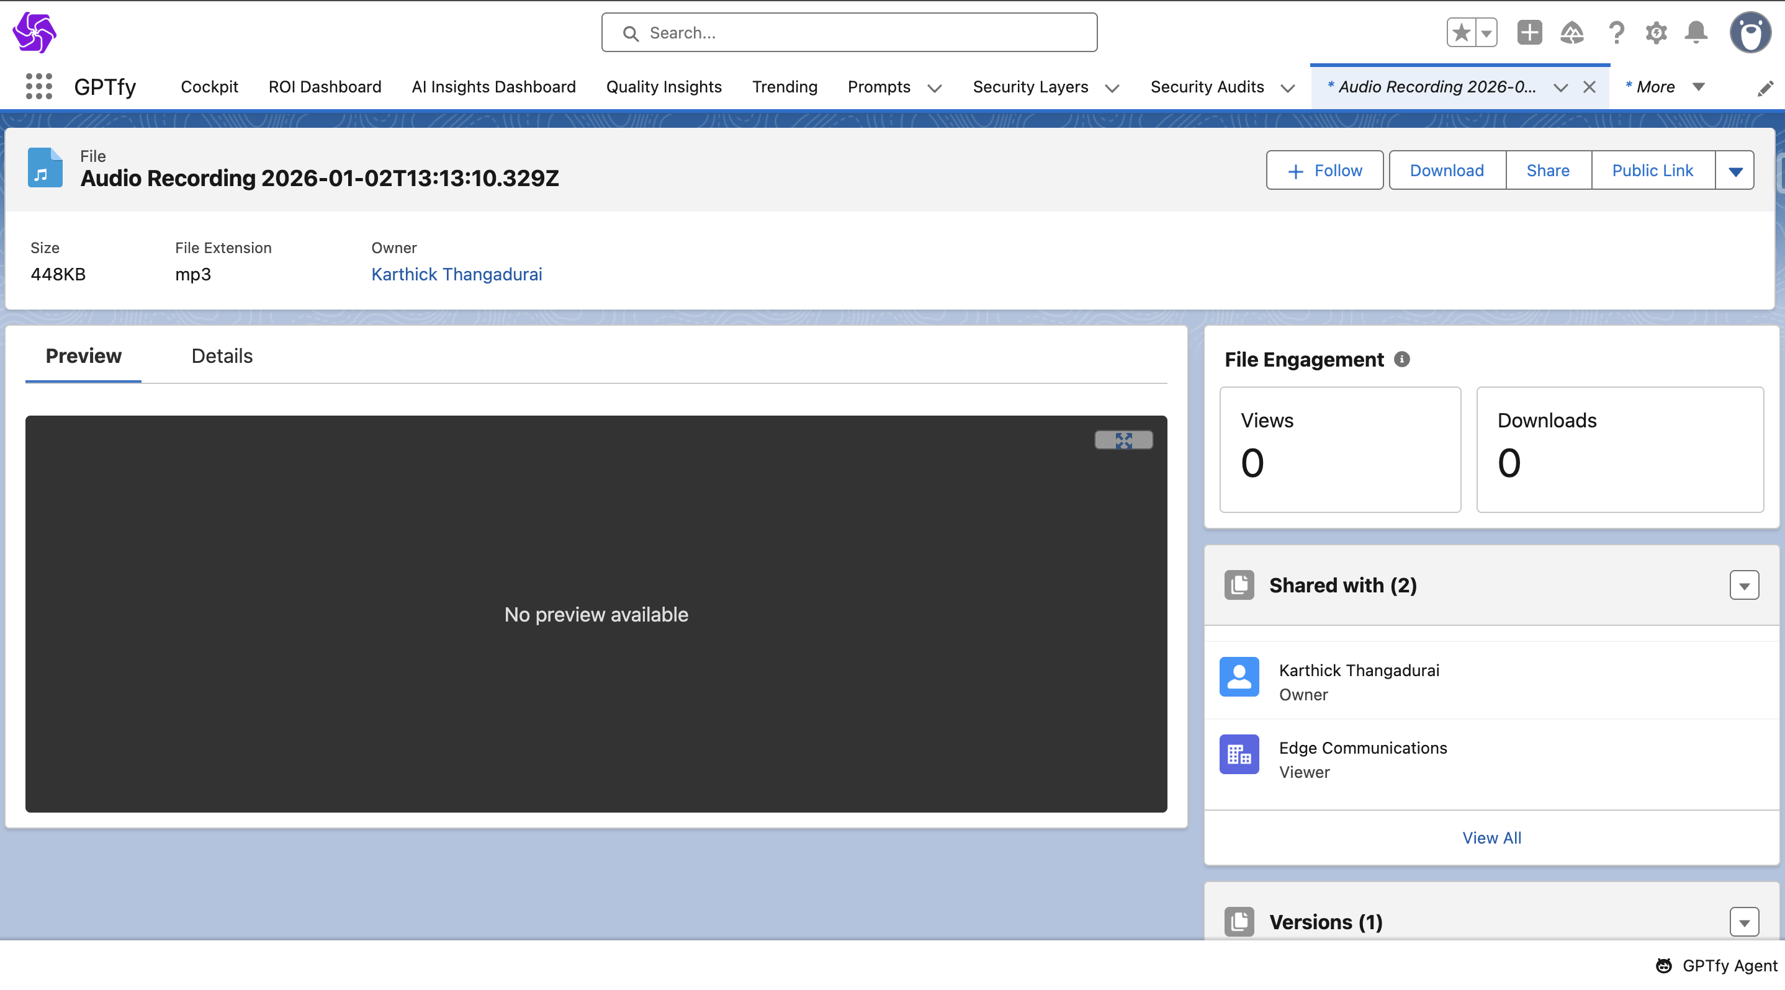Show more file actions dropdown
The width and height of the screenshot is (1785, 990).
[1735, 171]
